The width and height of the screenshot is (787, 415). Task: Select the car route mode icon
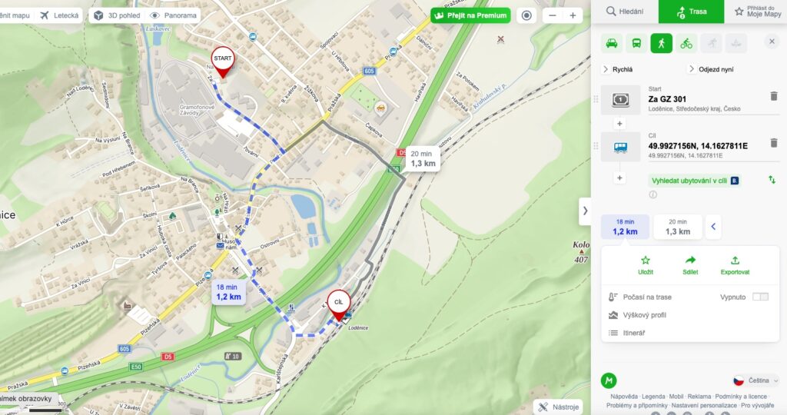[612, 43]
